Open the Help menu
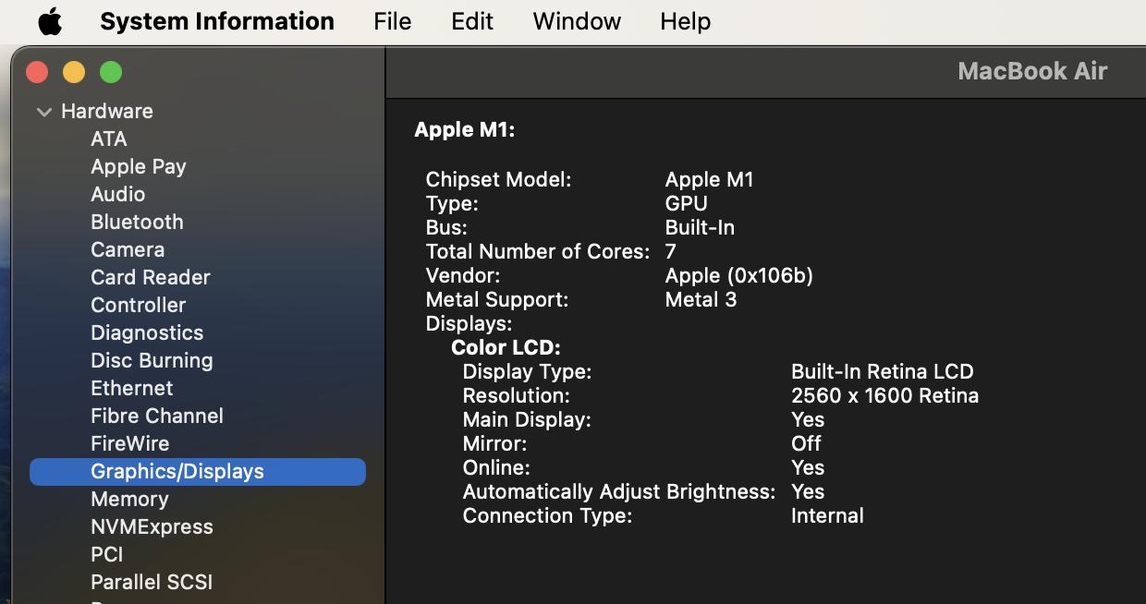The height and width of the screenshot is (604, 1146). [686, 21]
